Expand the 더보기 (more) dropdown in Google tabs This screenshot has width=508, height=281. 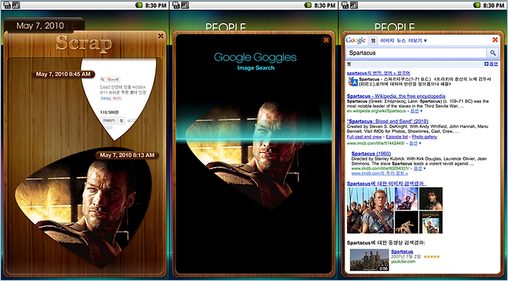click(x=418, y=40)
